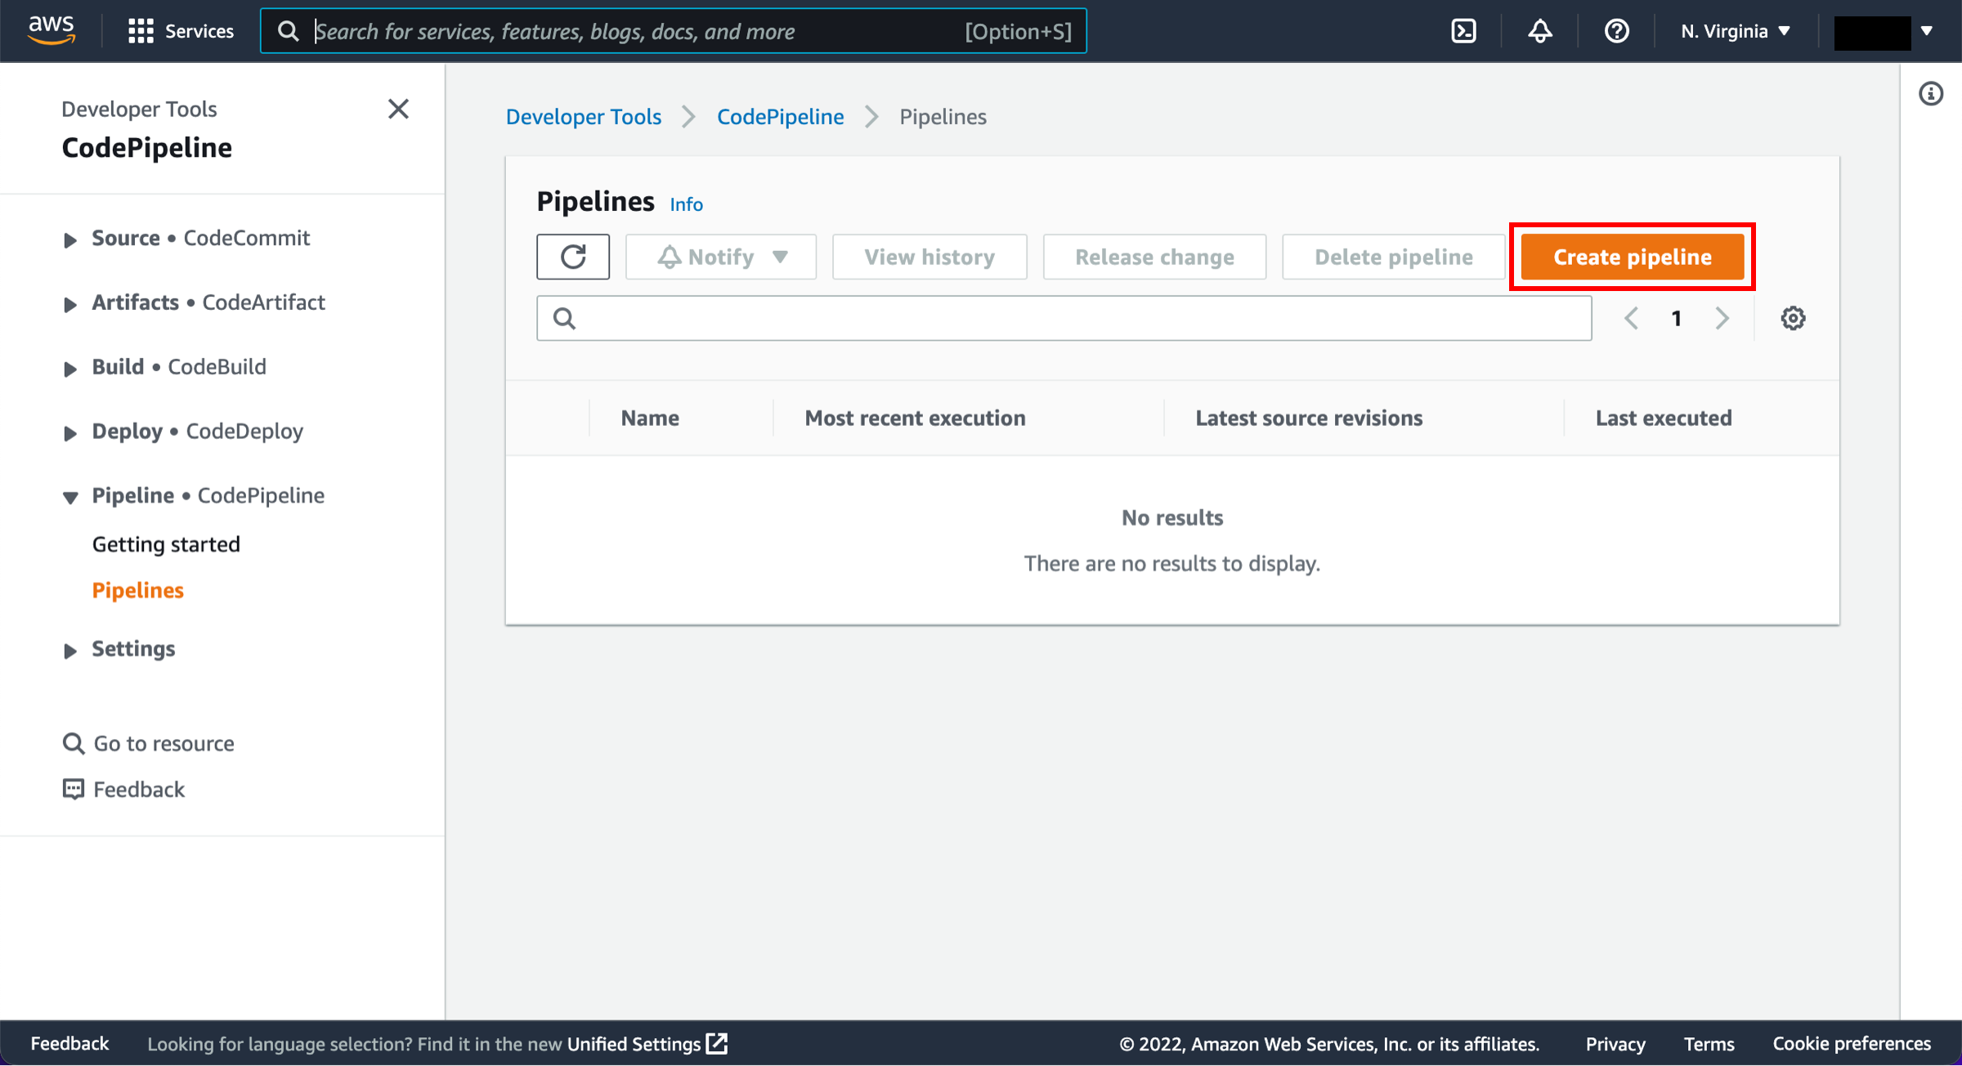The width and height of the screenshot is (1962, 1066).
Task: Open CodePipeline breadcrumb link
Action: tap(781, 117)
